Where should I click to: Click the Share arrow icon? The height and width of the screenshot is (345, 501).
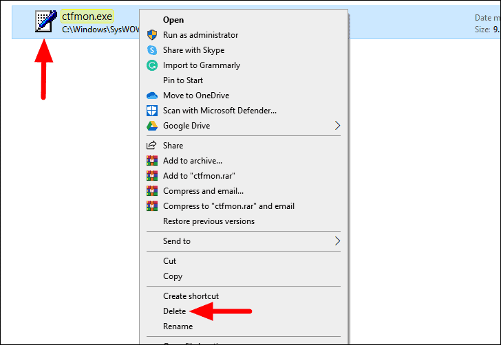[151, 145]
